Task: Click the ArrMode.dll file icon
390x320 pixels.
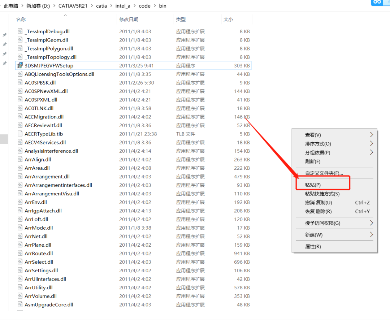Action: [20, 228]
